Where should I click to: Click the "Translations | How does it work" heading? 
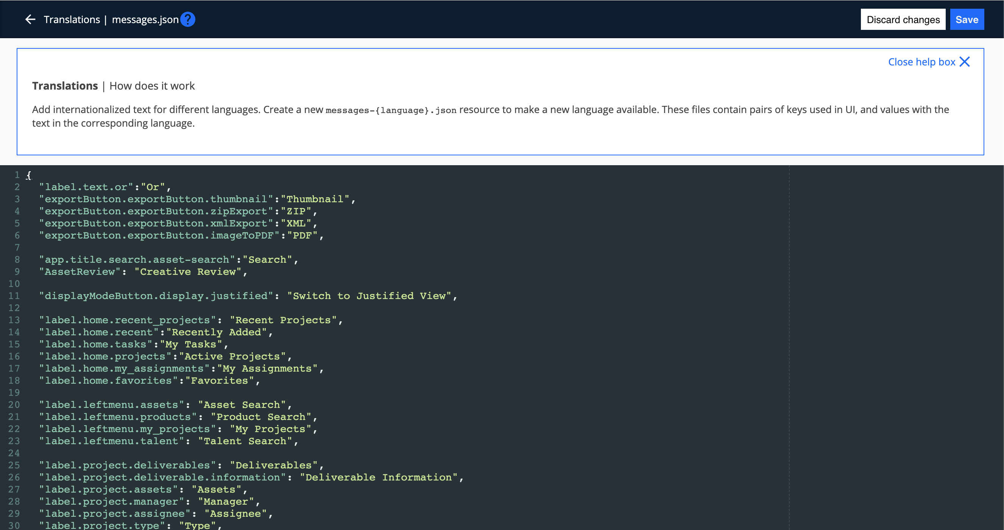coord(113,85)
